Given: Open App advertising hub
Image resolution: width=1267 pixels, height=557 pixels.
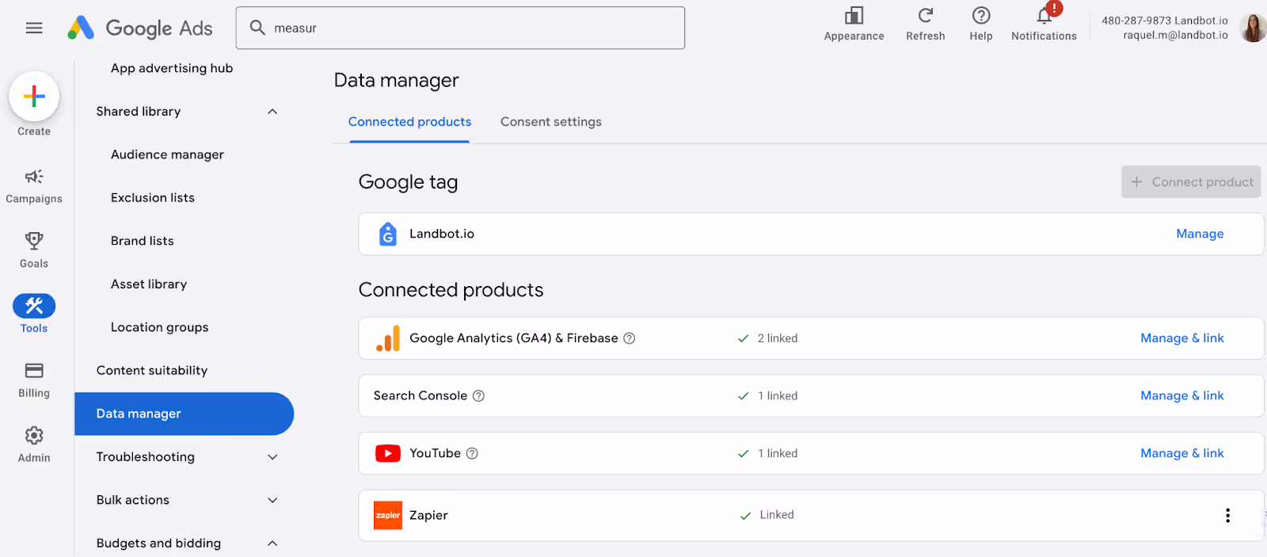Looking at the screenshot, I should (x=172, y=68).
